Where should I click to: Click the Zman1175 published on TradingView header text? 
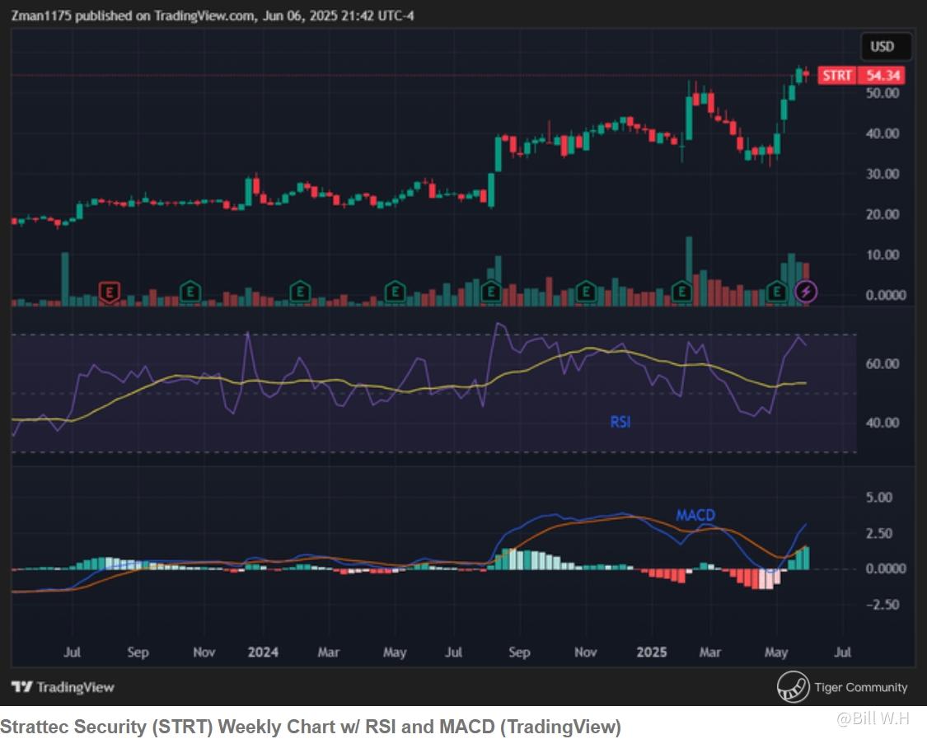(x=213, y=16)
